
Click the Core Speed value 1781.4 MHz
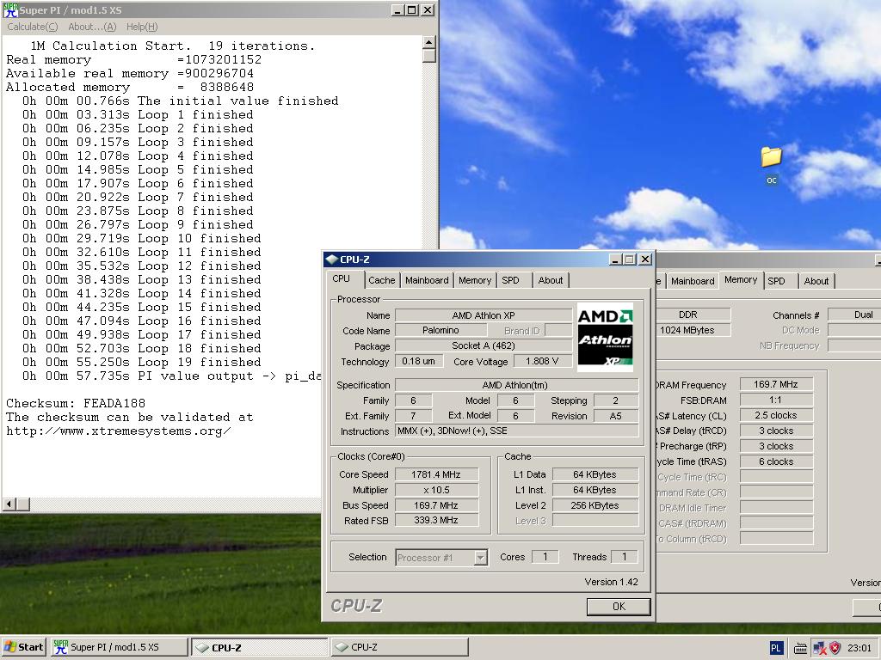[436, 474]
